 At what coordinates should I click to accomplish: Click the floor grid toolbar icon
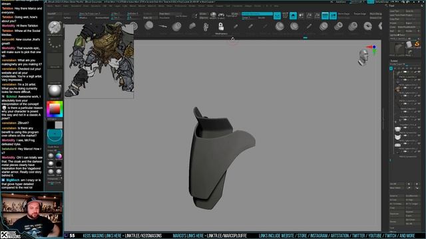coord(285,16)
